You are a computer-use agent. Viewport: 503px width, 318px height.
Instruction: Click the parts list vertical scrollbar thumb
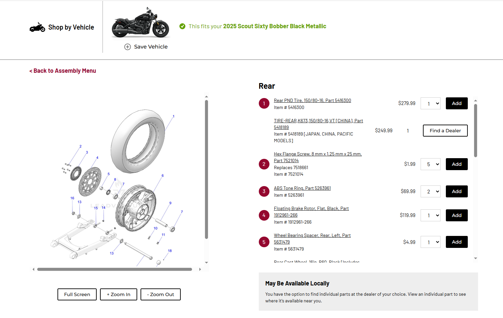(475, 130)
